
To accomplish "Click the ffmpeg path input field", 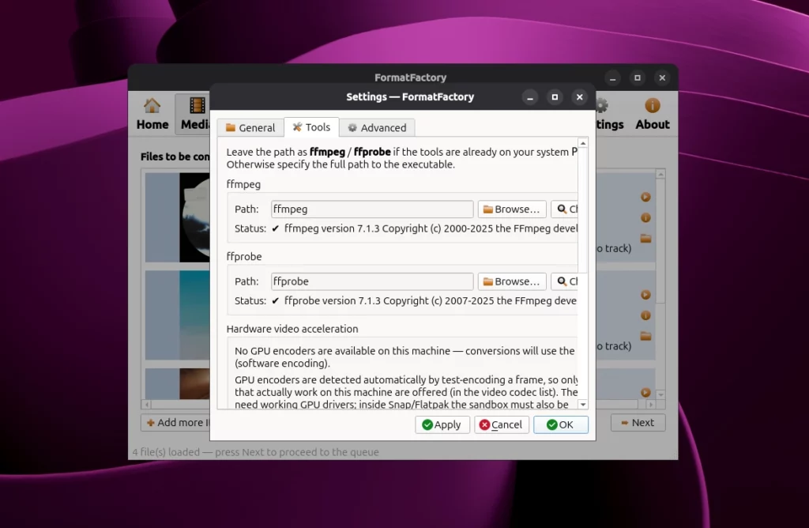I will click(372, 209).
